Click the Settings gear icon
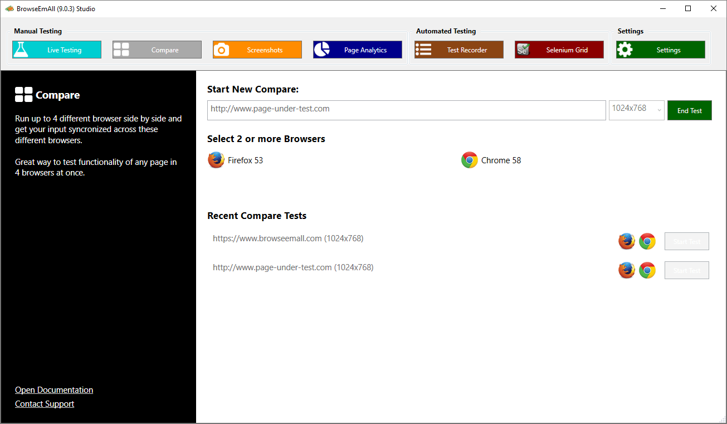The height and width of the screenshot is (424, 727). (x=625, y=50)
